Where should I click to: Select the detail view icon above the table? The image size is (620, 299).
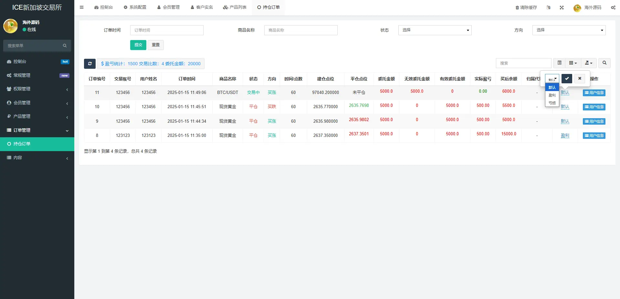pyautogui.click(x=559, y=63)
